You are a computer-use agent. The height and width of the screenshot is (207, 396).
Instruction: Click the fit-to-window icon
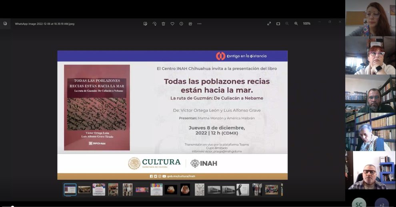[278, 24]
